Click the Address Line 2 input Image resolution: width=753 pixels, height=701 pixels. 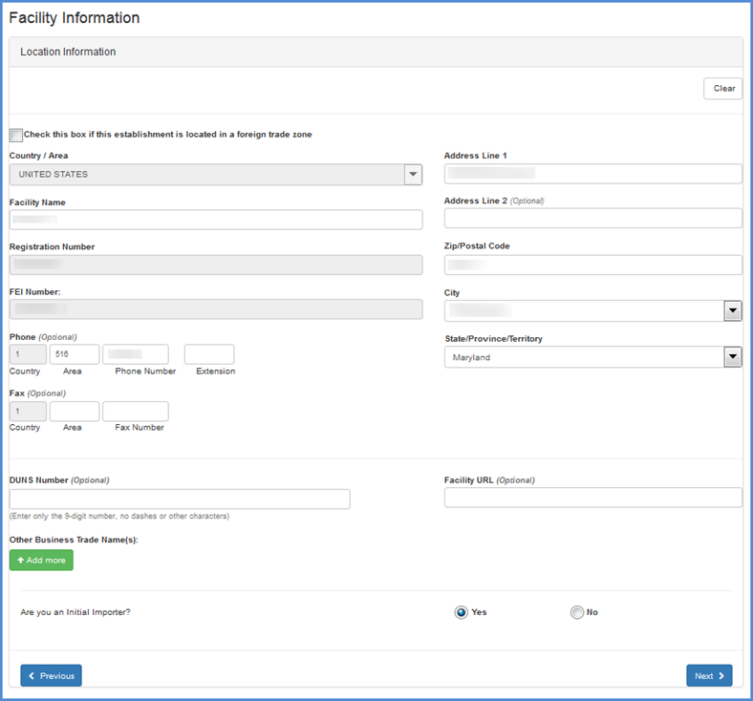coord(592,219)
